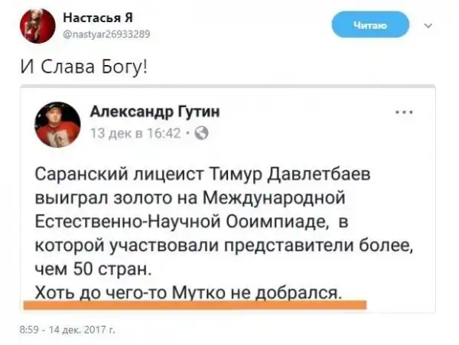The height and width of the screenshot is (345, 459).
Task: Click the "13 дек в 16:42" post timestamp
Action: (x=135, y=132)
